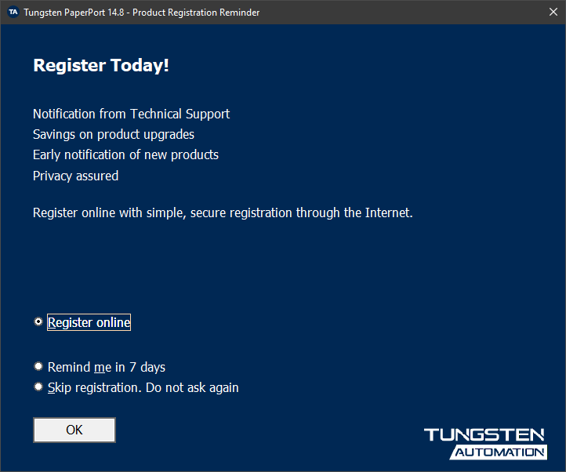Click the radio circle beside Skip registration
The height and width of the screenshot is (472, 566).
38,387
